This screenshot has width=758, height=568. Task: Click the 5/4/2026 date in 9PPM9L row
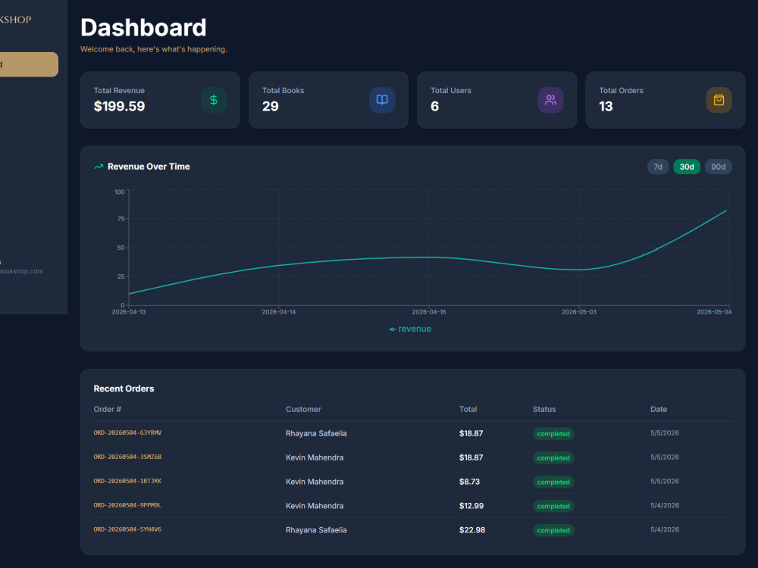pyautogui.click(x=665, y=505)
